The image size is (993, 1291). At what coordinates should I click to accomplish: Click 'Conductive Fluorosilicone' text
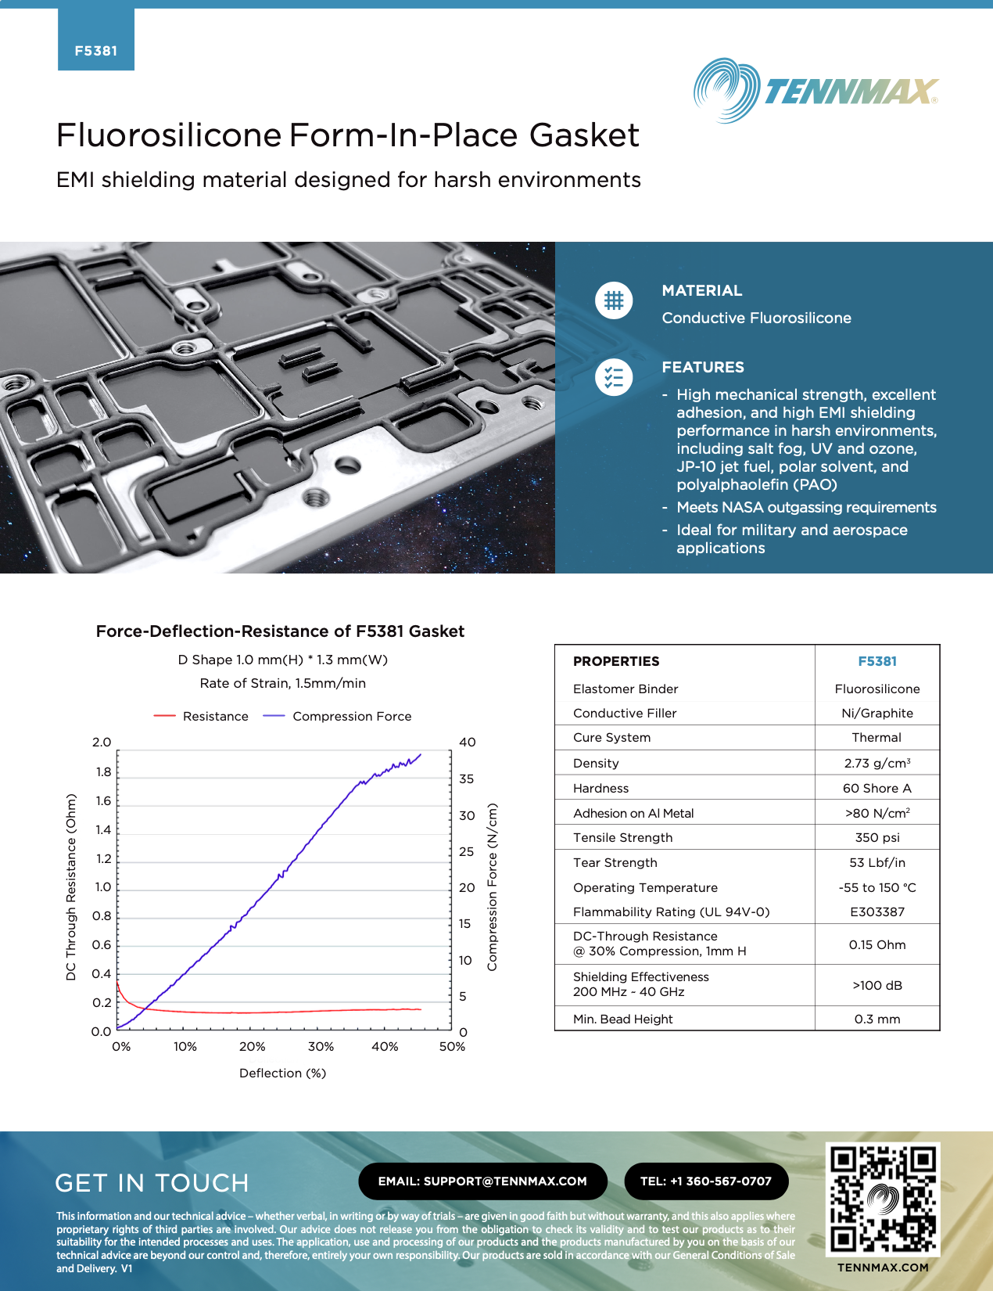point(757,318)
